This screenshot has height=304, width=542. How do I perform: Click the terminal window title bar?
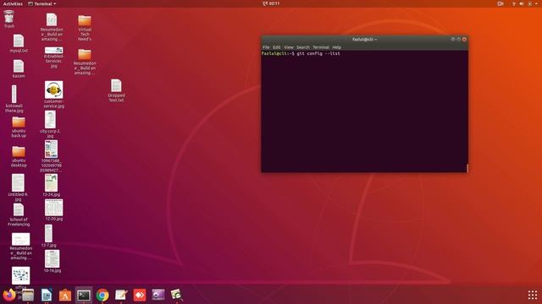click(x=365, y=40)
